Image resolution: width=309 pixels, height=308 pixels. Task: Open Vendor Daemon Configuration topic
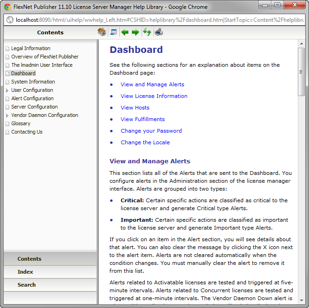click(45, 115)
